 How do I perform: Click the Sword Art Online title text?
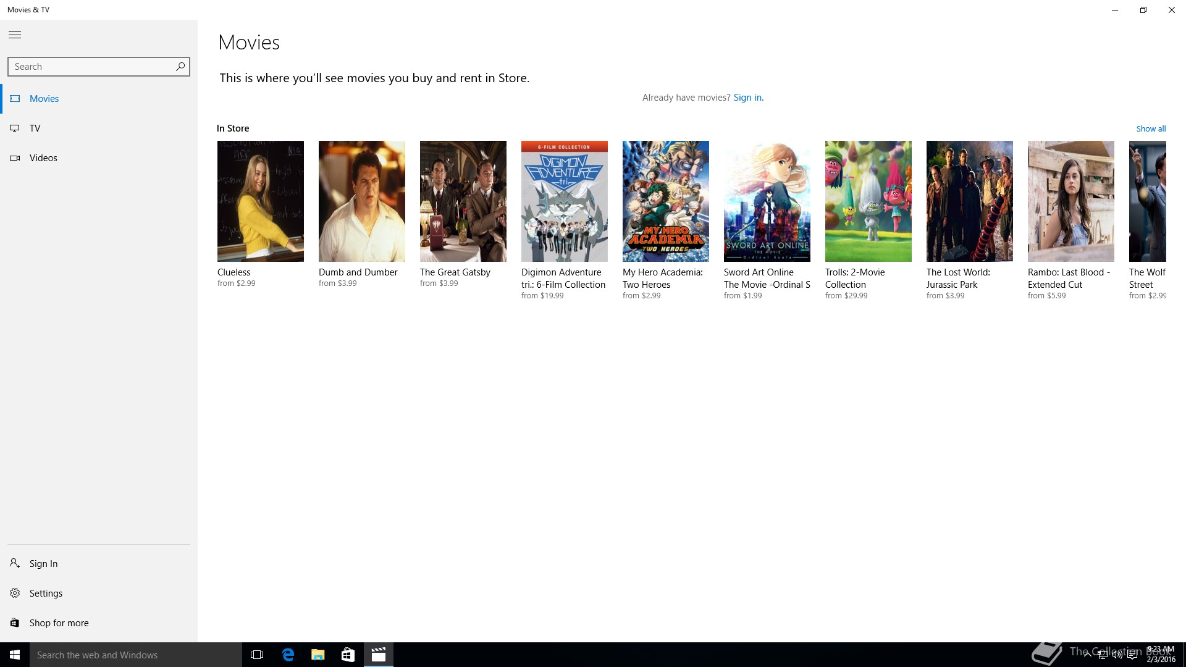point(767,278)
